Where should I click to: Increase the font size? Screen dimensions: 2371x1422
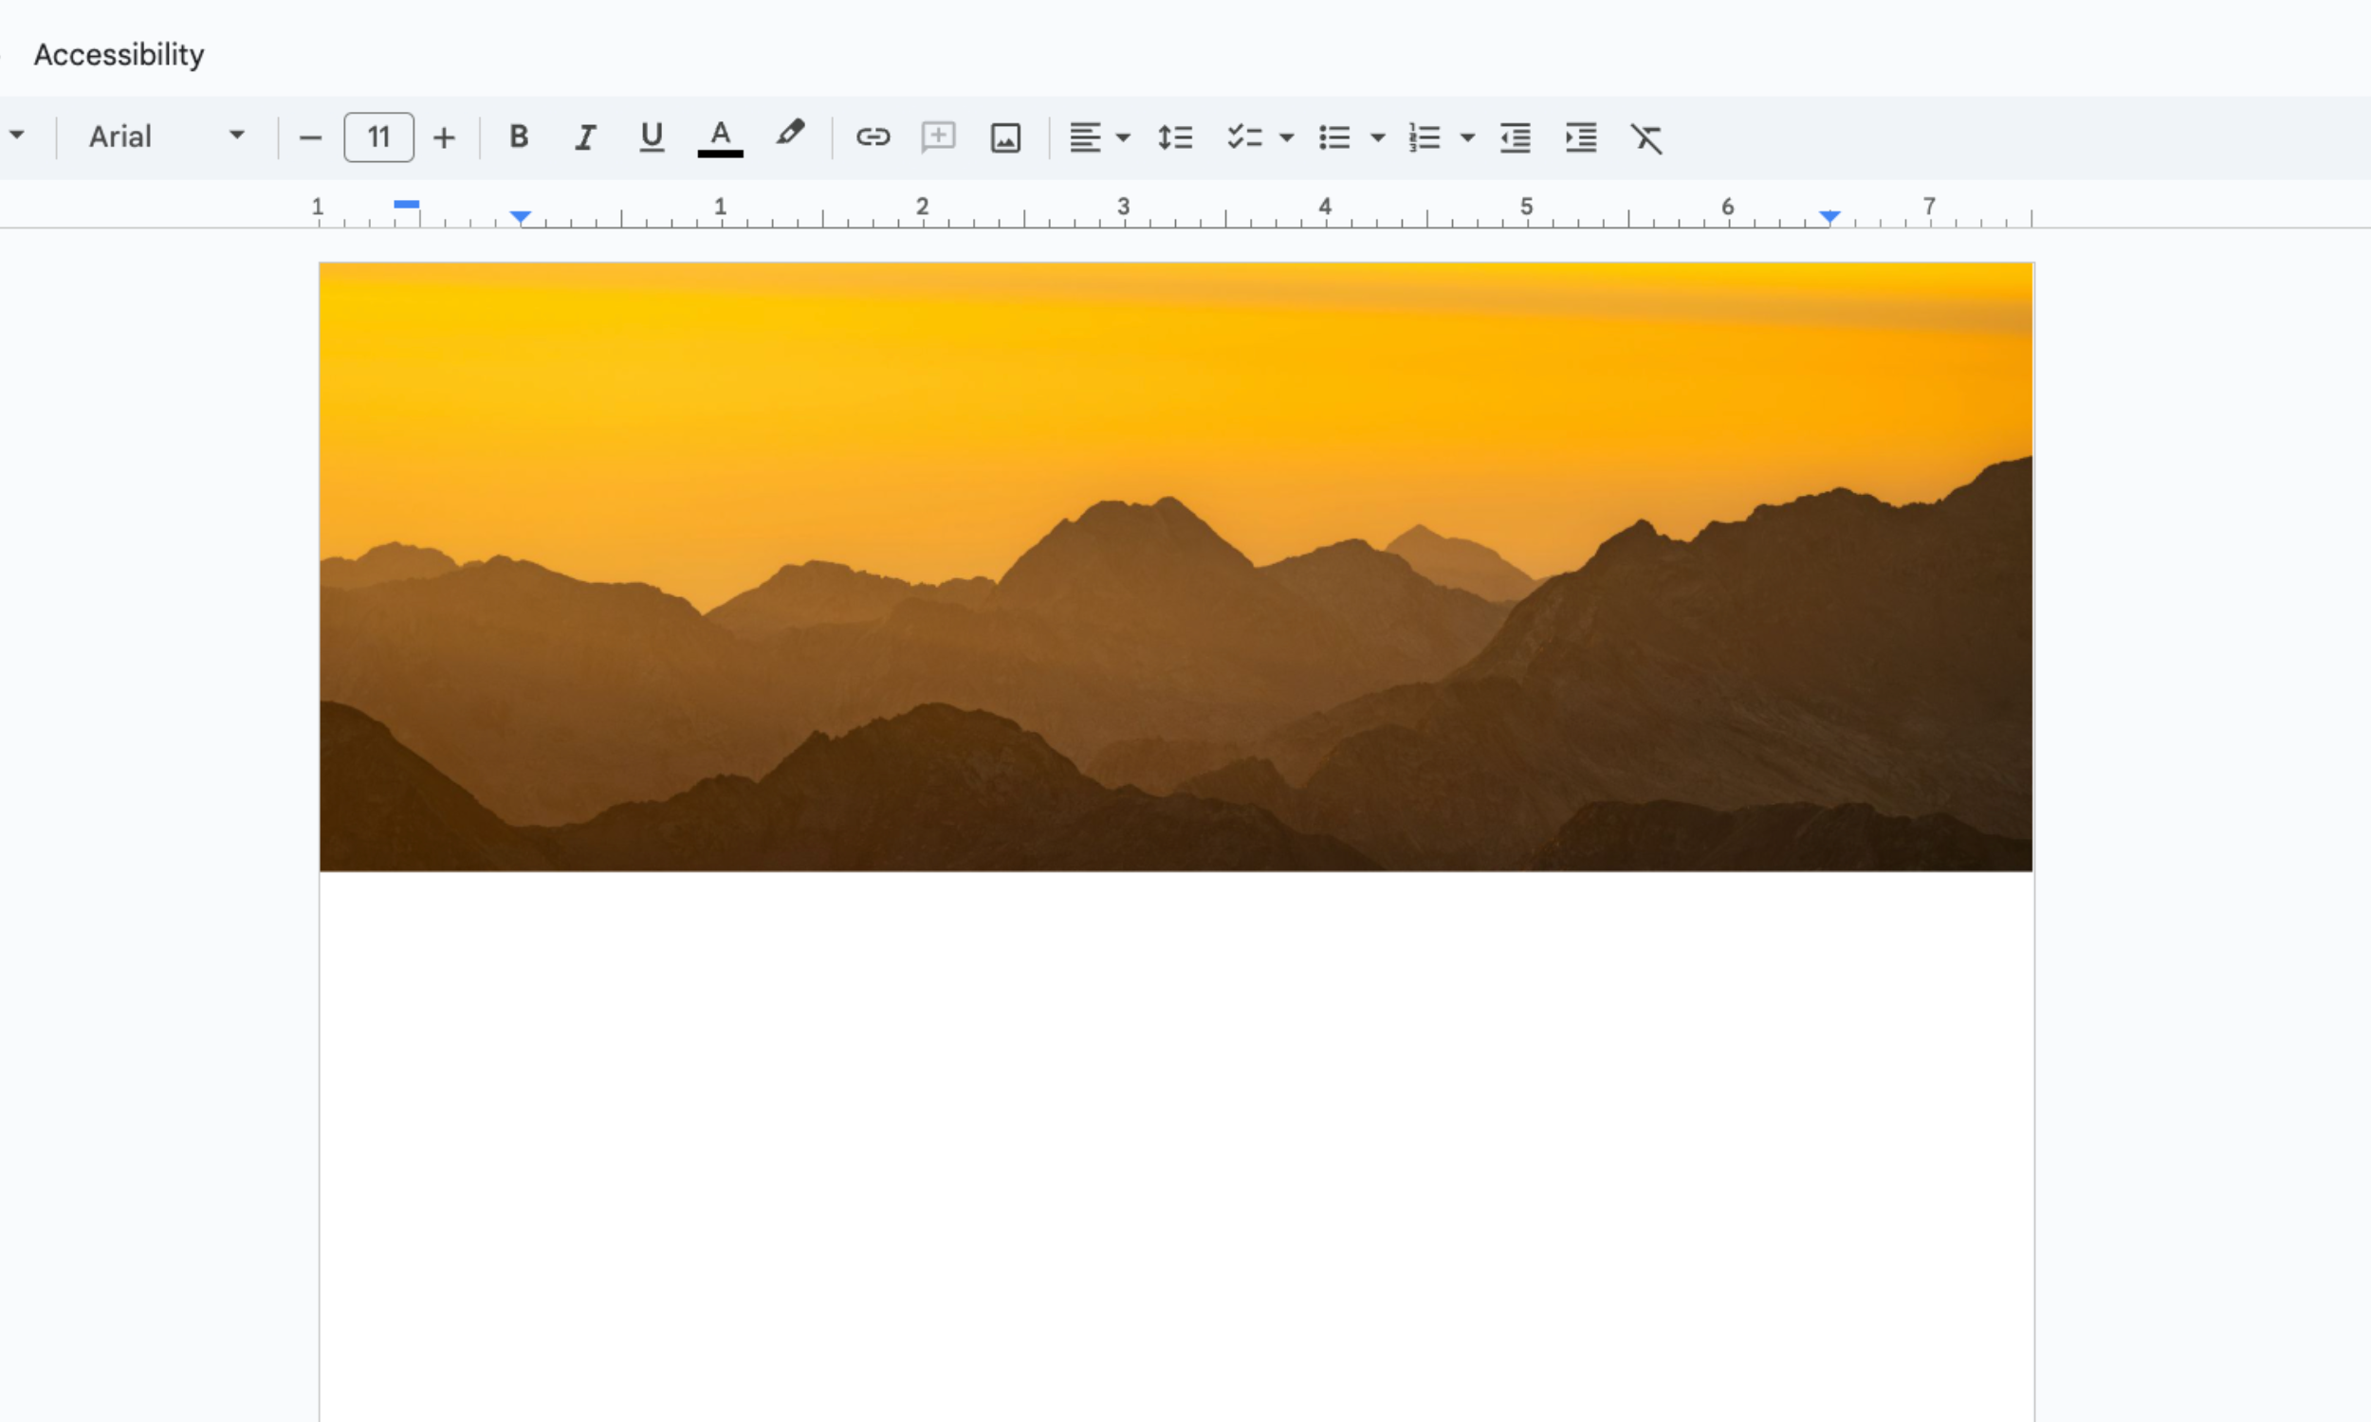tap(444, 137)
